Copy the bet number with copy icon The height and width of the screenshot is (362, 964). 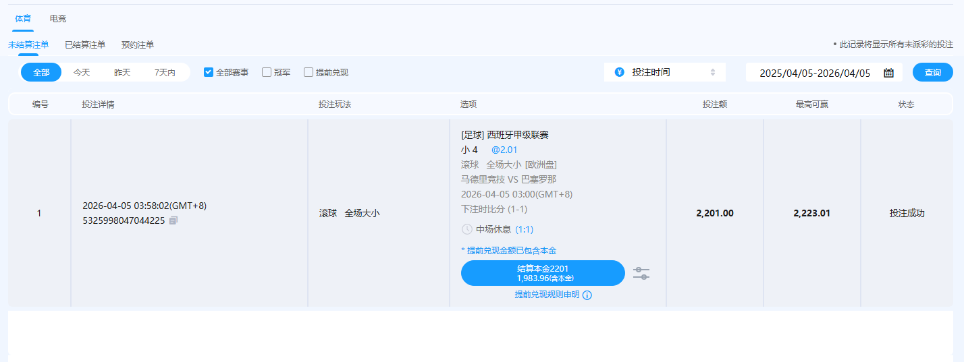click(173, 220)
